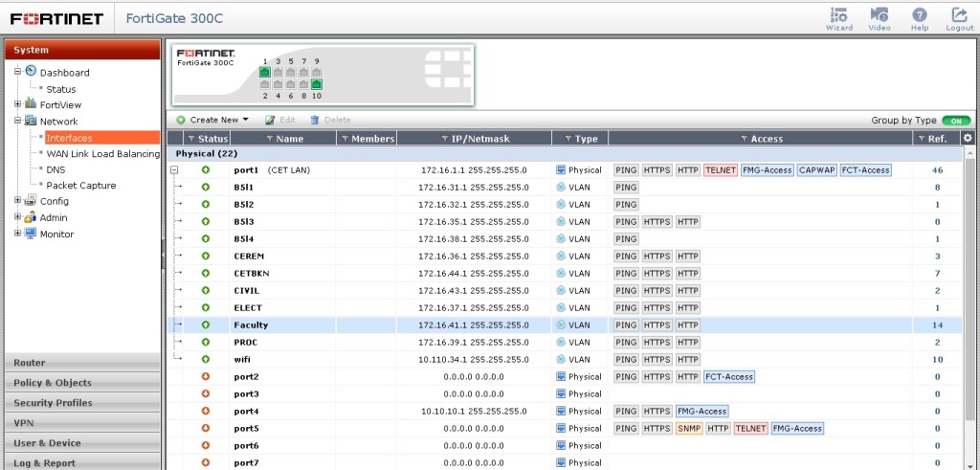Click the Physical type icon for port4

tap(561, 412)
